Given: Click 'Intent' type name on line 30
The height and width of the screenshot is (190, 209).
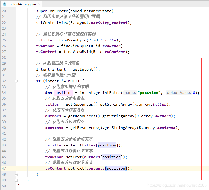Looking at the screenshot, I should click(43, 69).
